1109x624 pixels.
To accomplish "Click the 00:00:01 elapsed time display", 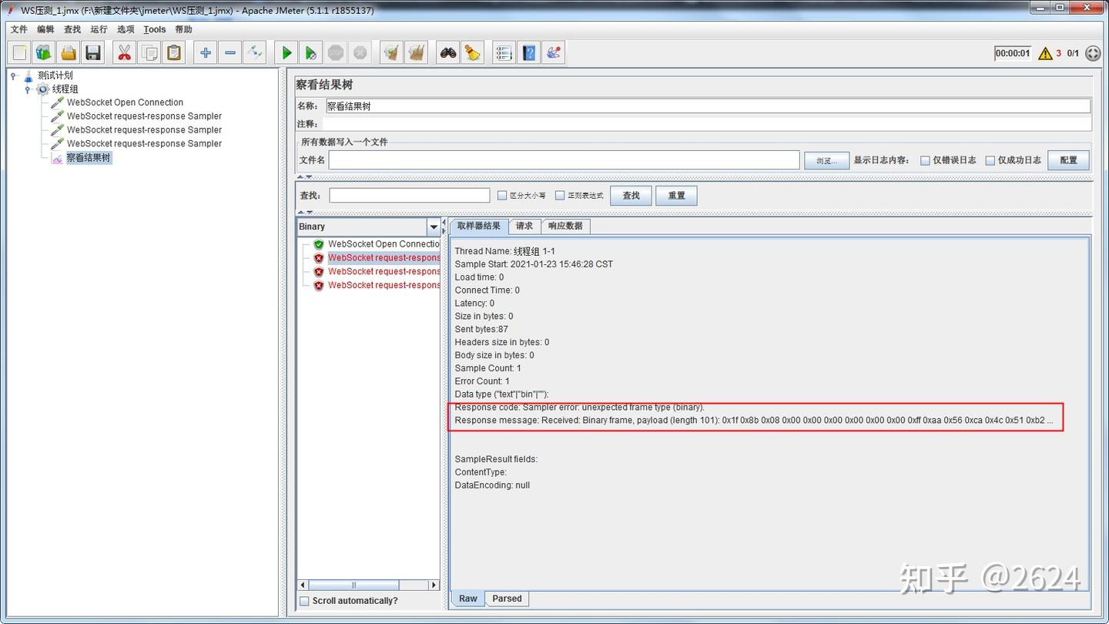I will point(1013,53).
